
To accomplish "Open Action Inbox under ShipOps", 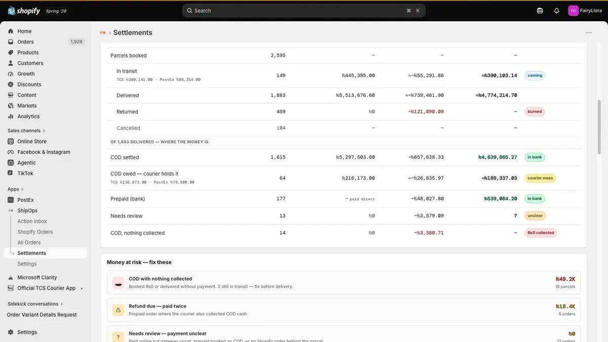I will (x=32, y=221).
